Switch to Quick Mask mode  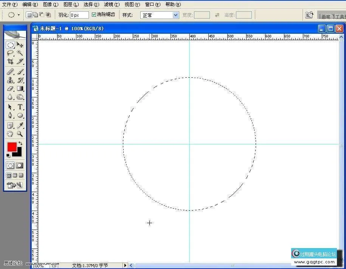(x=20, y=166)
